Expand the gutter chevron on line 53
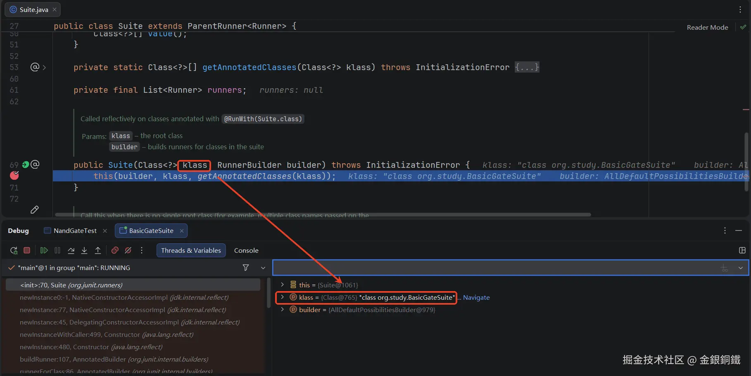The image size is (751, 376). [x=44, y=67]
